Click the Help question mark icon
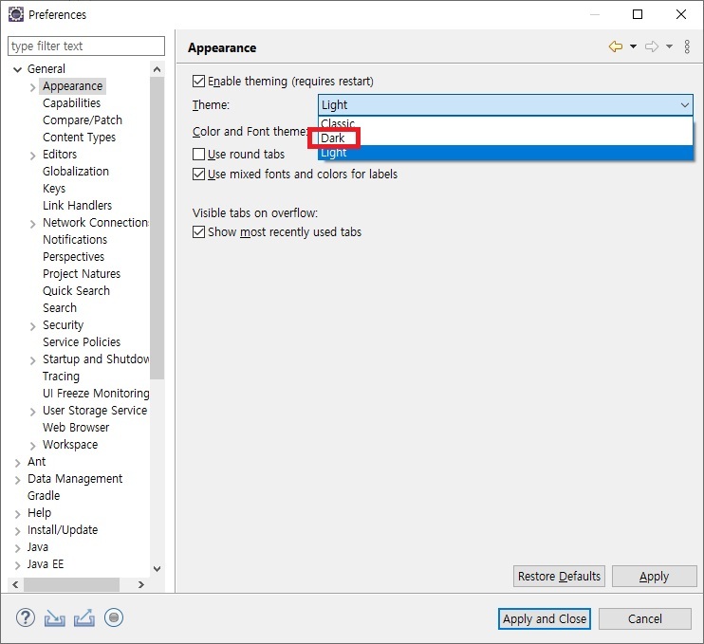The height and width of the screenshot is (644, 704). click(x=25, y=618)
